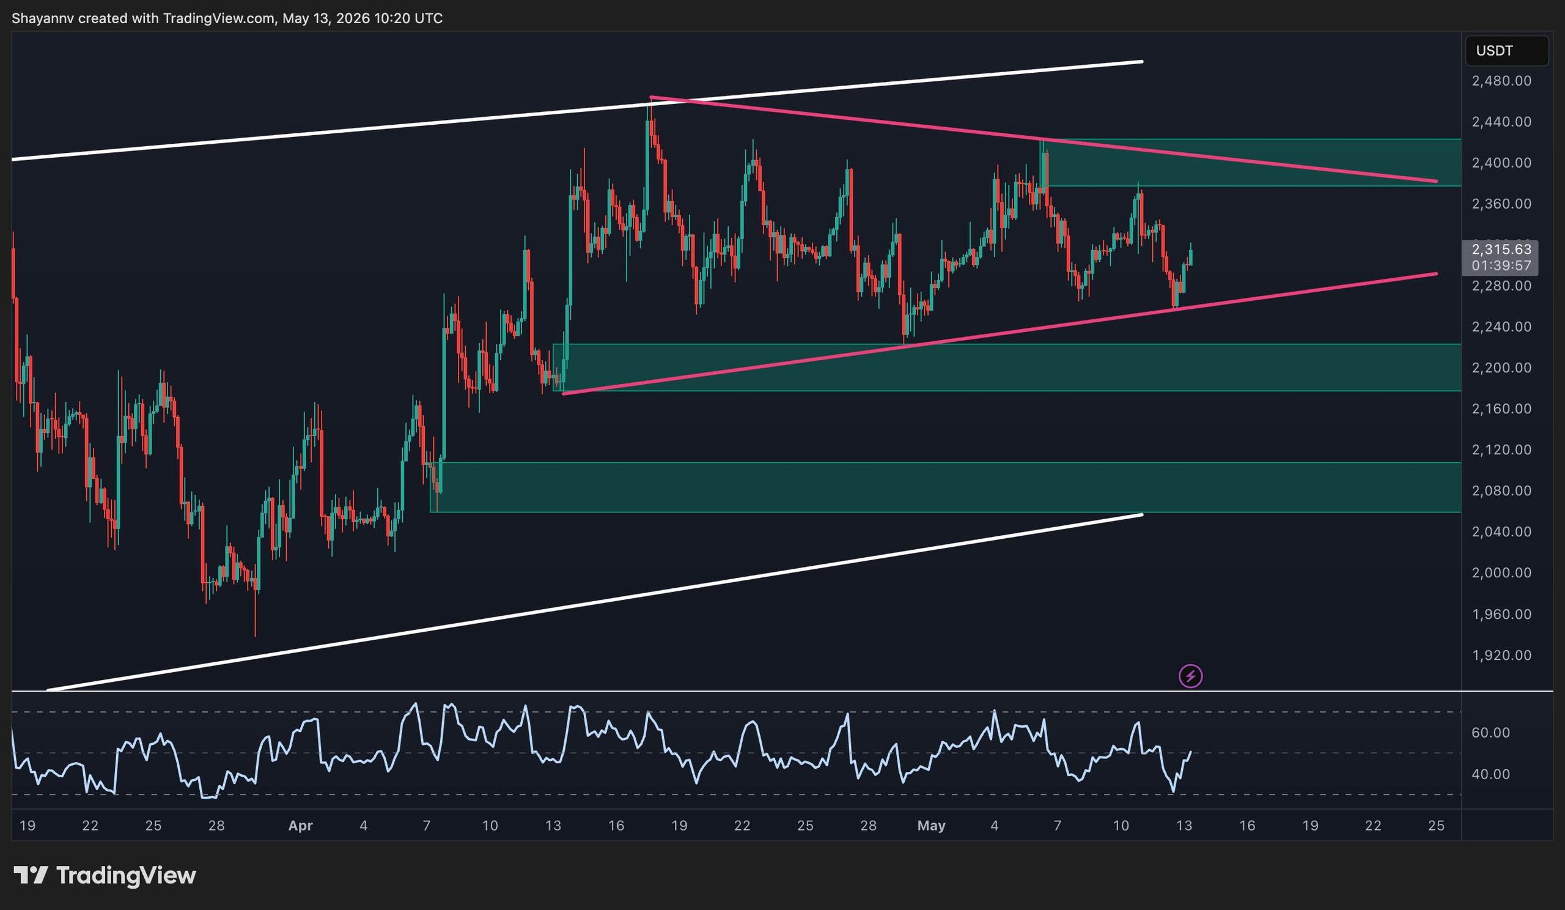1565x910 pixels.
Task: Select the upper white channel line
Action: point(578,111)
